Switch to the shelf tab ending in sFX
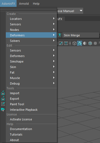The width and height of the screenshot is (100, 143). click(61, 19)
